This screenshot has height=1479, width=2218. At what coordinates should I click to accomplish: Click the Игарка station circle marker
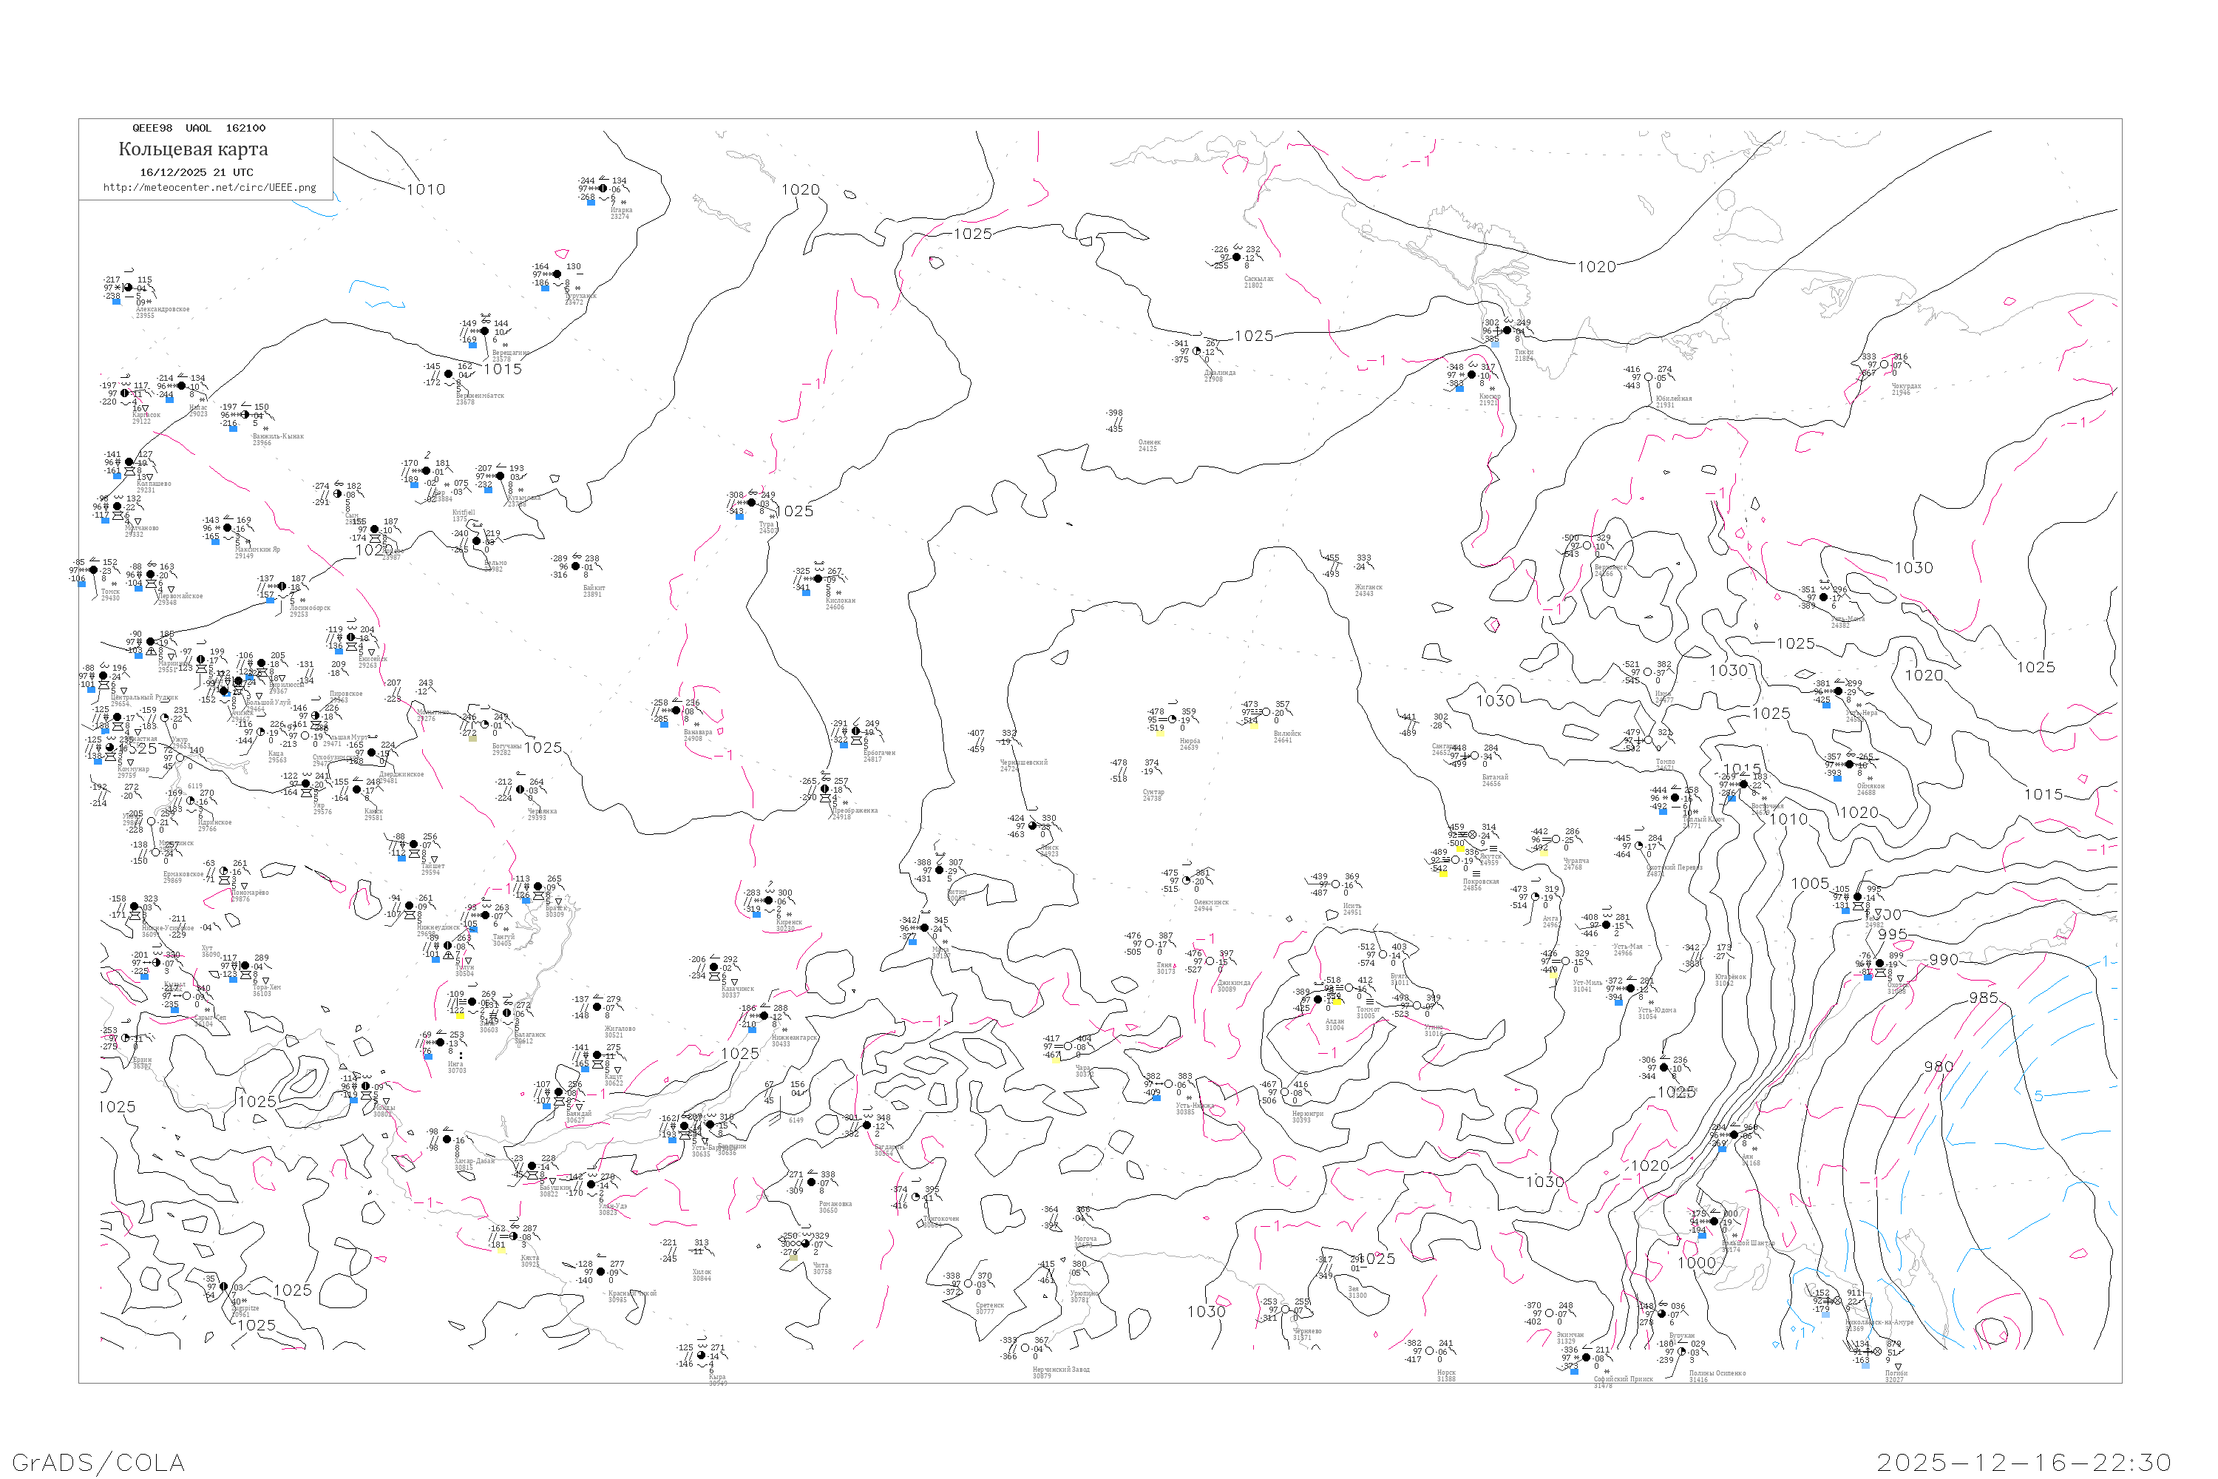(603, 189)
